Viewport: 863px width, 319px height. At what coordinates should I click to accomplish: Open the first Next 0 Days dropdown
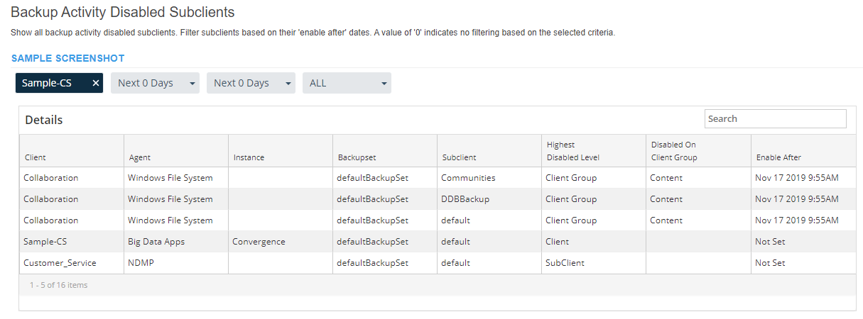(x=155, y=83)
